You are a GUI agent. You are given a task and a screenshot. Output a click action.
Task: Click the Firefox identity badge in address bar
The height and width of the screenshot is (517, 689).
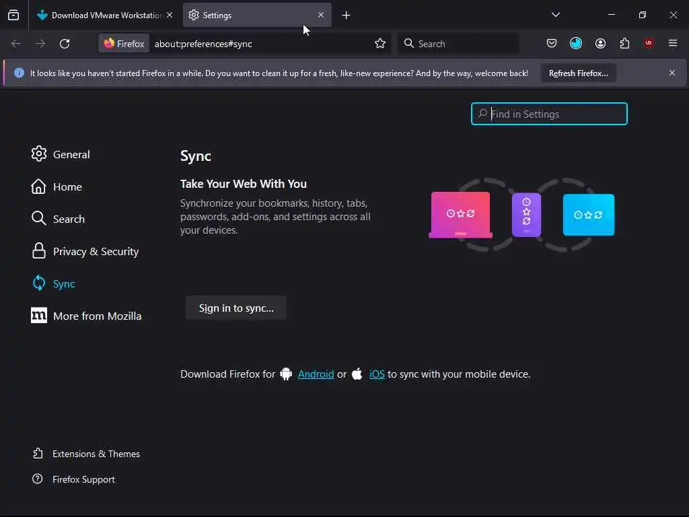coord(124,44)
